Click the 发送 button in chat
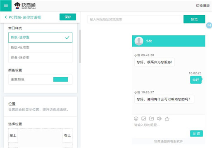 [x=196, y=134]
